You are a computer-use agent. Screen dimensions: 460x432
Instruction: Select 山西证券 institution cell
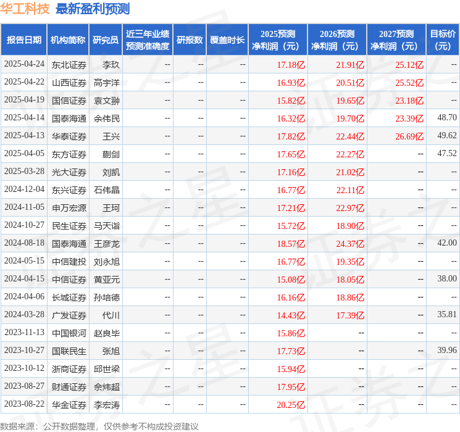(x=69, y=83)
